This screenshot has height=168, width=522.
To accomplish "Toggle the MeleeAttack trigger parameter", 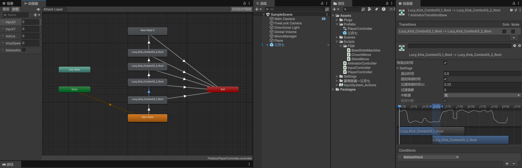I will tap(24, 50).
